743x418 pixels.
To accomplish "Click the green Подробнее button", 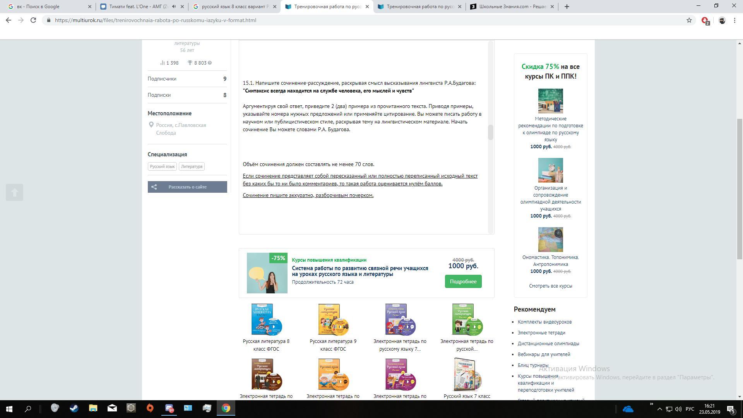I will (x=463, y=281).
